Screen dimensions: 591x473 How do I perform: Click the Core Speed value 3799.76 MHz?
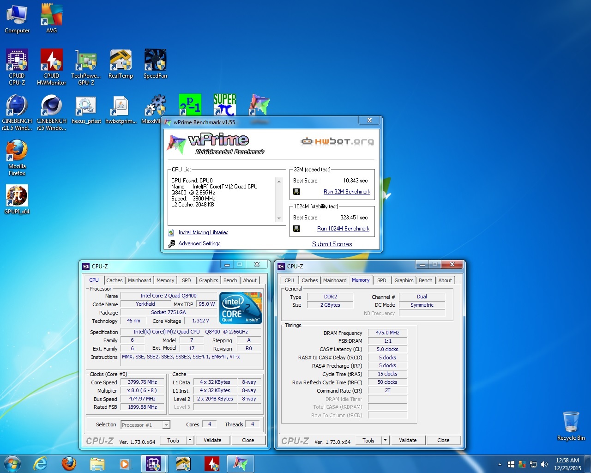pos(142,382)
